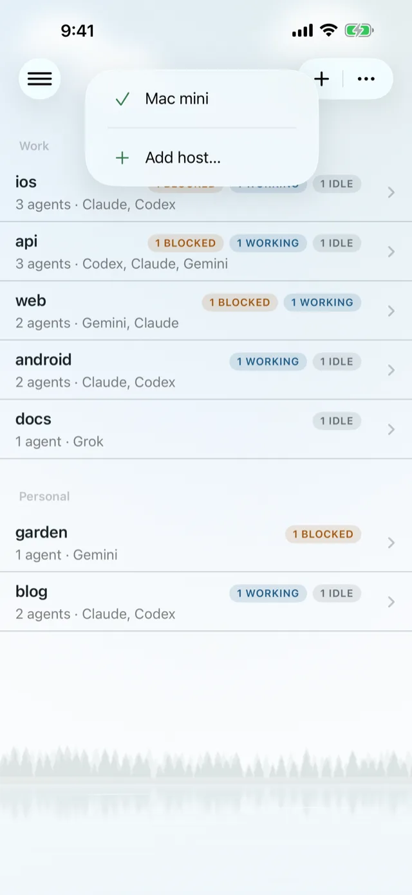Tap the 1 WORKING badge on blog
The image size is (412, 895).
[268, 593]
